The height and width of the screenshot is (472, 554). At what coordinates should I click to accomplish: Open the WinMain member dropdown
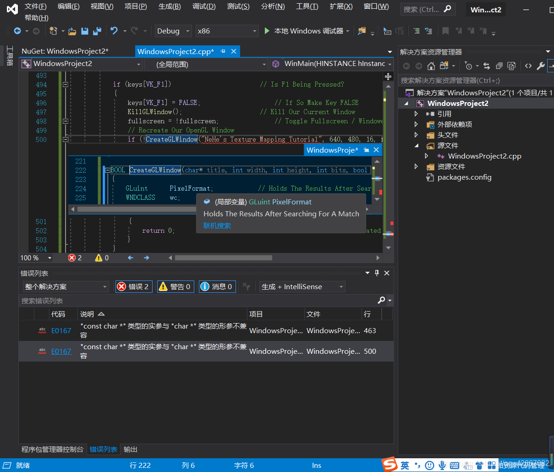(332, 64)
